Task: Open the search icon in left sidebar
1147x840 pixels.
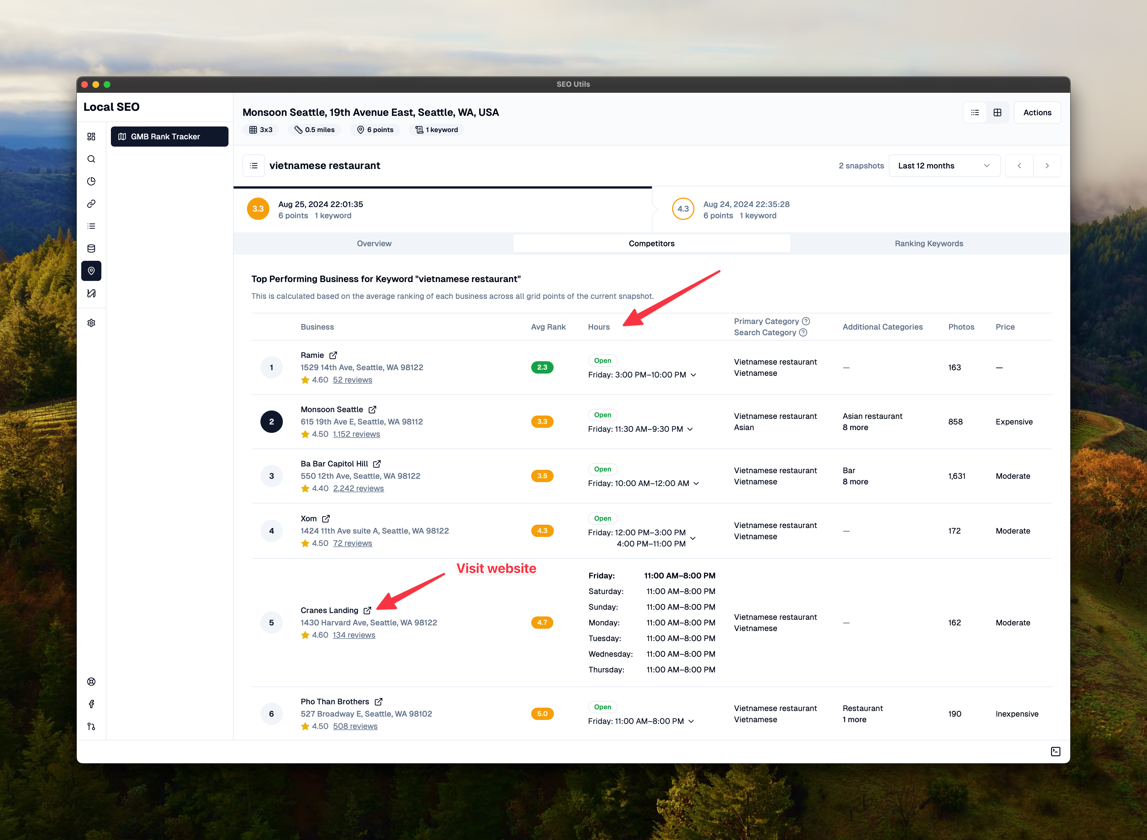Action: point(91,159)
